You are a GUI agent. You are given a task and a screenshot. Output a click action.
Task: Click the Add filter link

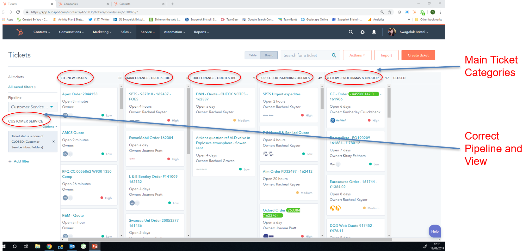(22, 161)
